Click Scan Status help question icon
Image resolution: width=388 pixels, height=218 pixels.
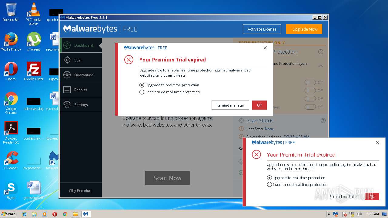[x=323, y=121]
